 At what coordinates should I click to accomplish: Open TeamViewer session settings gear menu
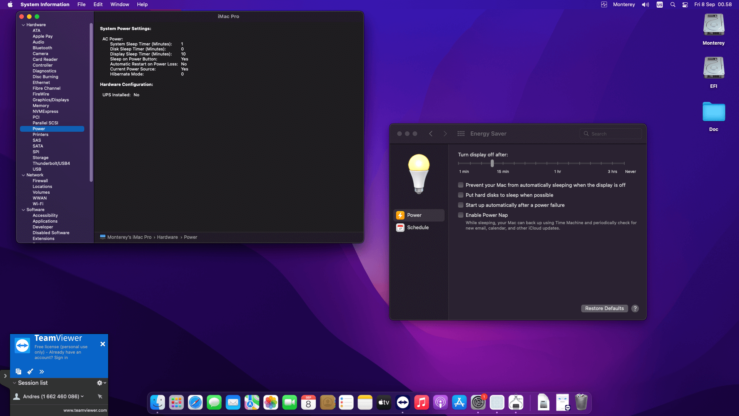(101, 383)
